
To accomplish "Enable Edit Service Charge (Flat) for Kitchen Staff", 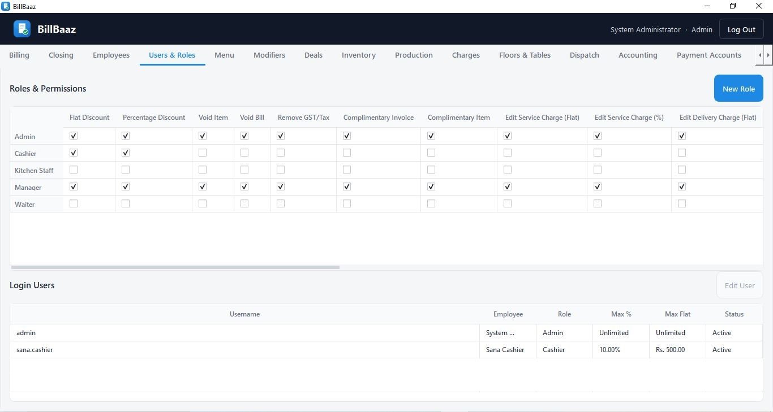I will click(508, 170).
